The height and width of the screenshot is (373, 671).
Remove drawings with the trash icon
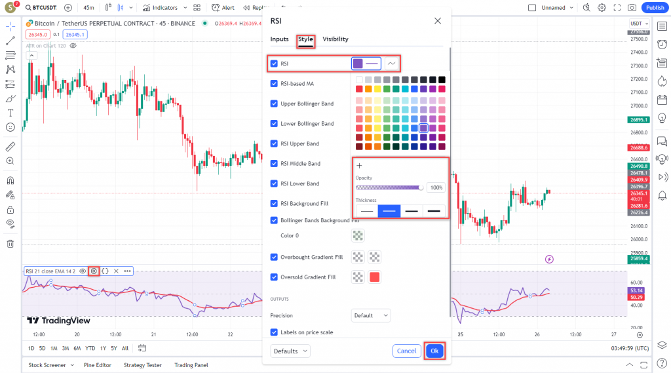10,244
